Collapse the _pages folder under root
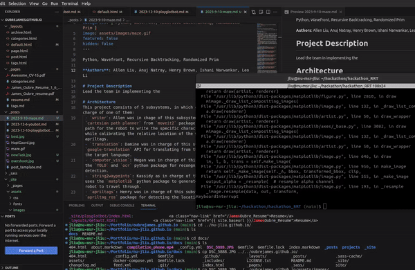Screen dimensions: 415x270 pos(6,69)
